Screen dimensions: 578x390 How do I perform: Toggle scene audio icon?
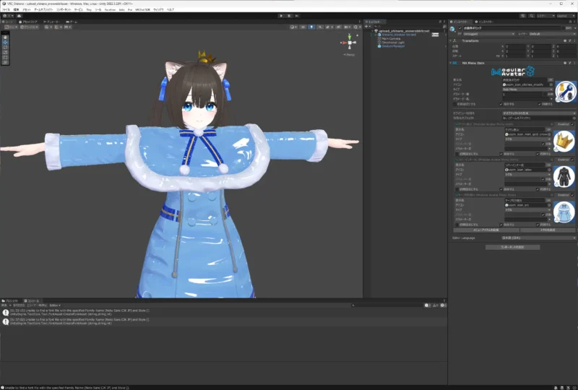click(x=320, y=27)
